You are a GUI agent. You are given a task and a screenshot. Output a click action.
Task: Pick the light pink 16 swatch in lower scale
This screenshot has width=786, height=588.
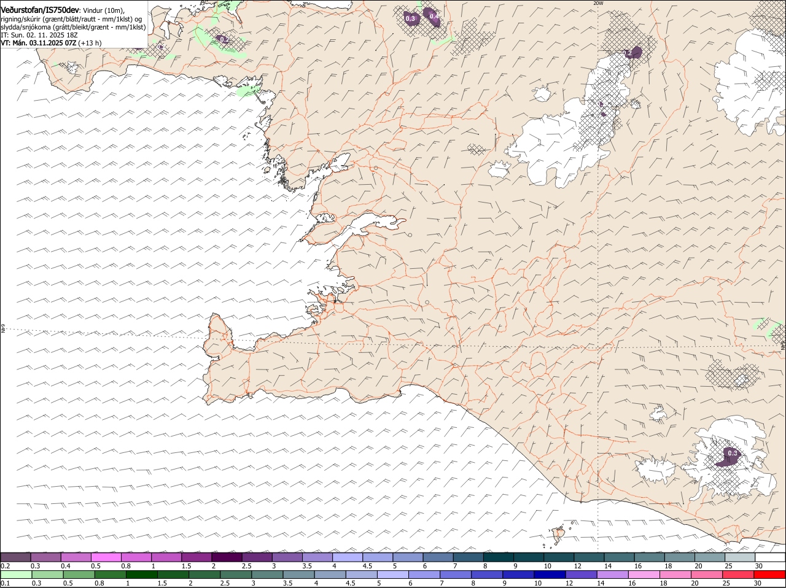(x=644, y=574)
